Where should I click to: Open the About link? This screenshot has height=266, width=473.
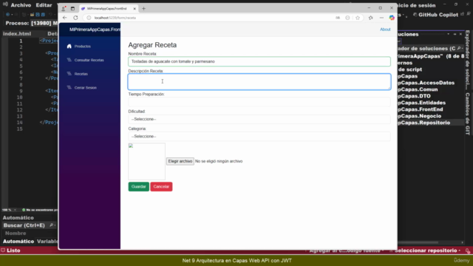point(385,30)
